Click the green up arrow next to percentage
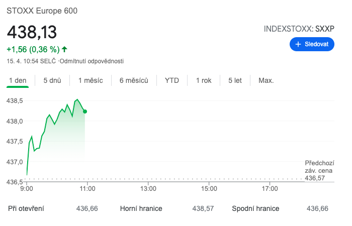This screenshot has width=352, height=226. point(64,49)
